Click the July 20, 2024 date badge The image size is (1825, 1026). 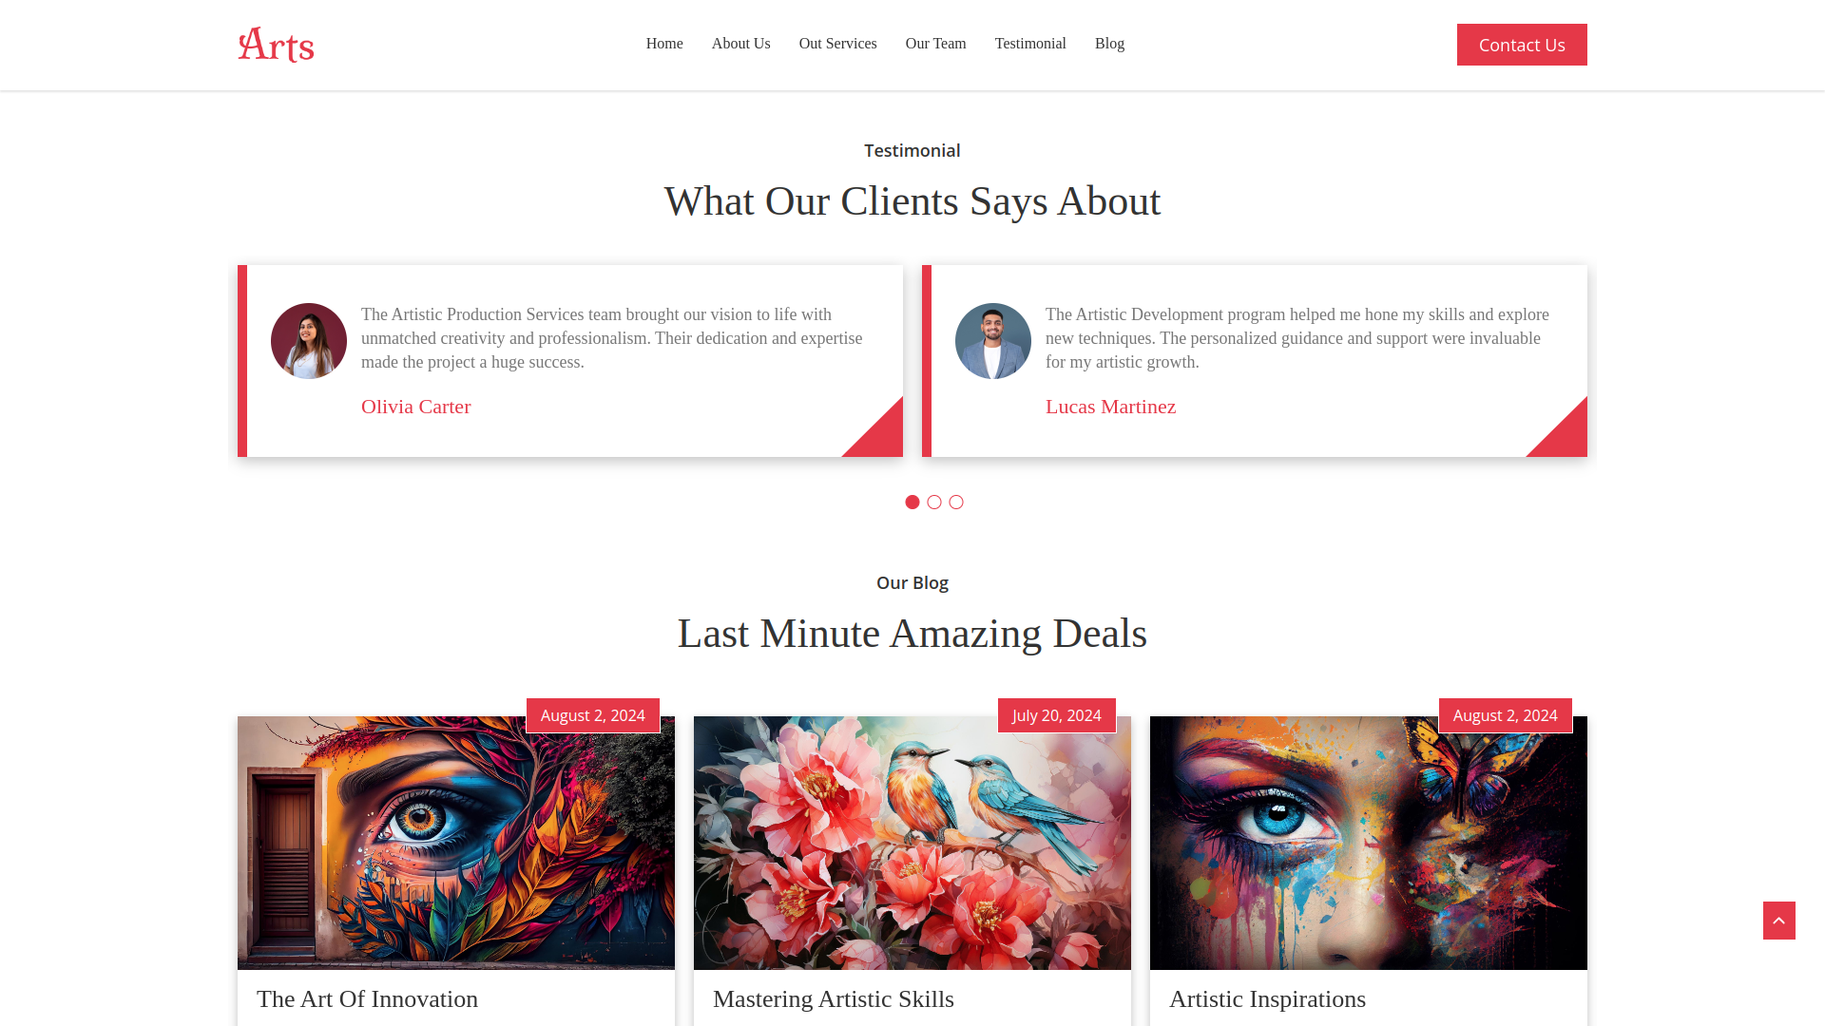(x=1057, y=715)
